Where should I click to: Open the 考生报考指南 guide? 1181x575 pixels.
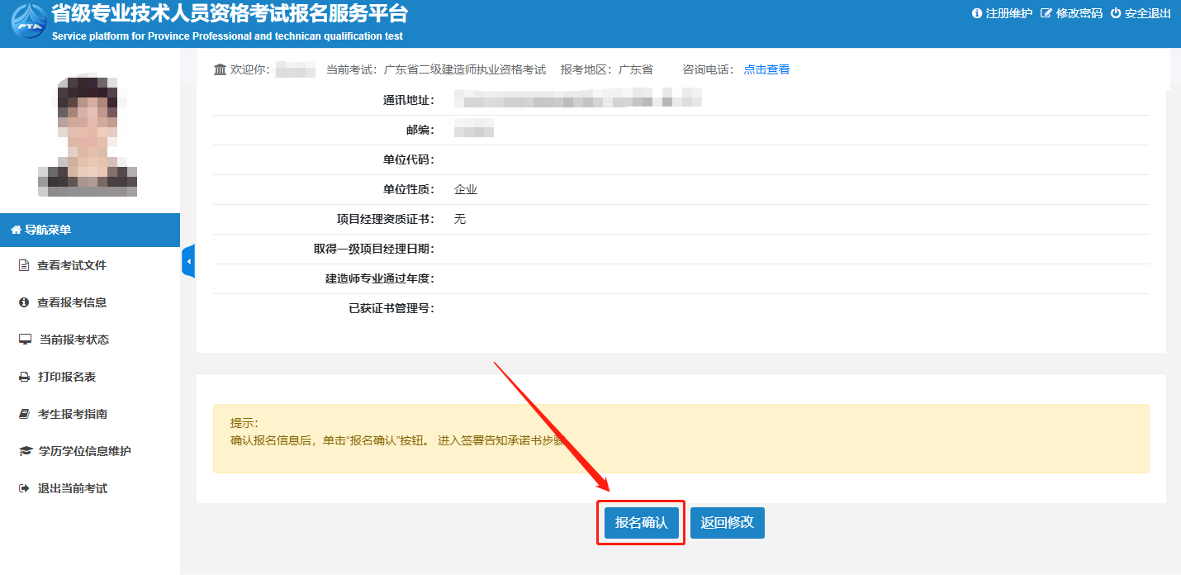[72, 414]
